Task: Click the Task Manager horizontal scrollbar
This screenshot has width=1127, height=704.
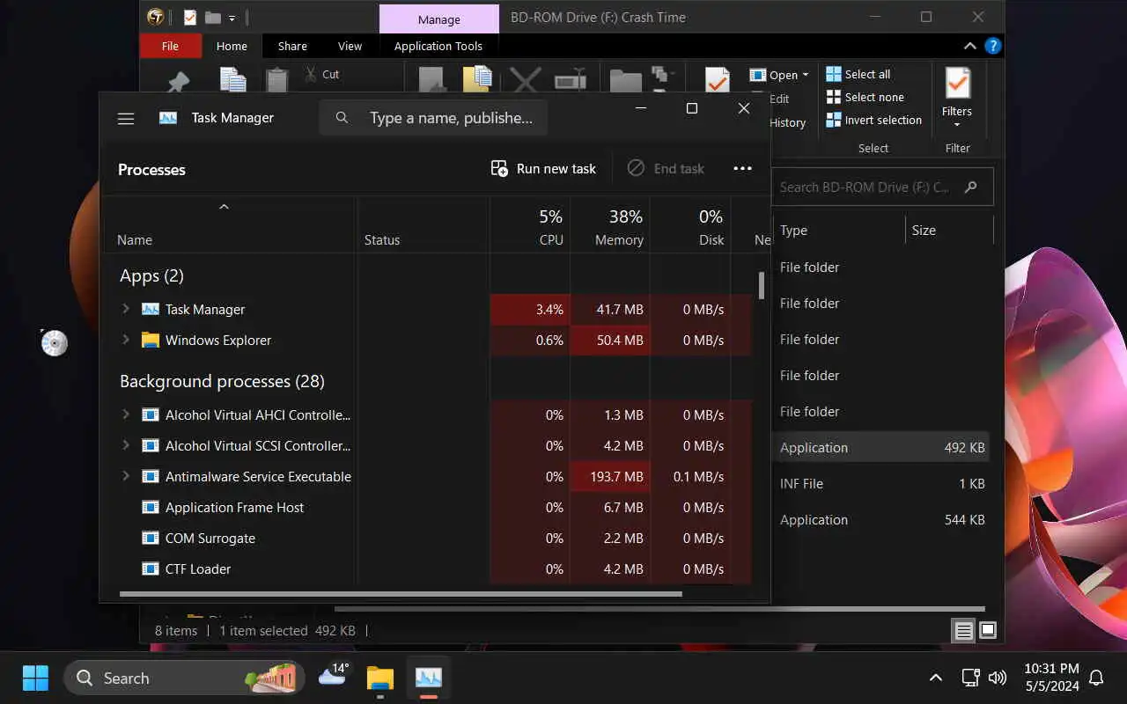Action: 401,594
